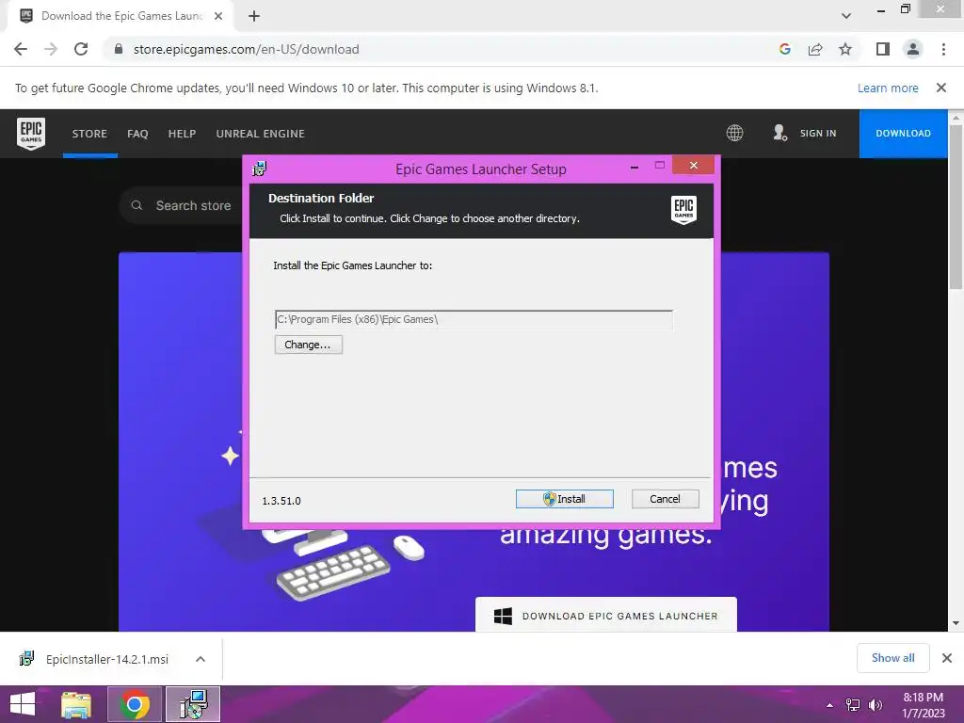This screenshot has height=723, width=964.
Task: Click the Google icon in address bar
Action: point(784,49)
